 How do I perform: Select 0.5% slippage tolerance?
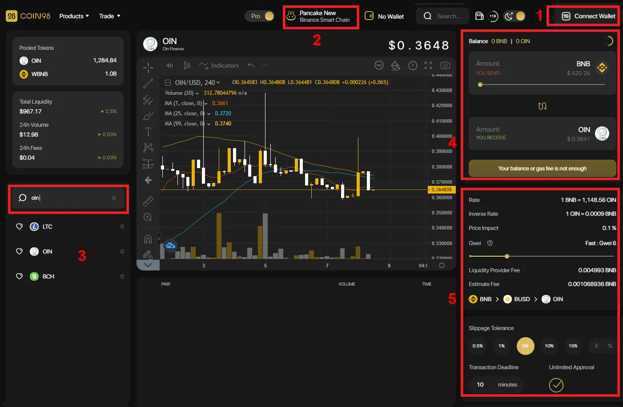[478, 346]
